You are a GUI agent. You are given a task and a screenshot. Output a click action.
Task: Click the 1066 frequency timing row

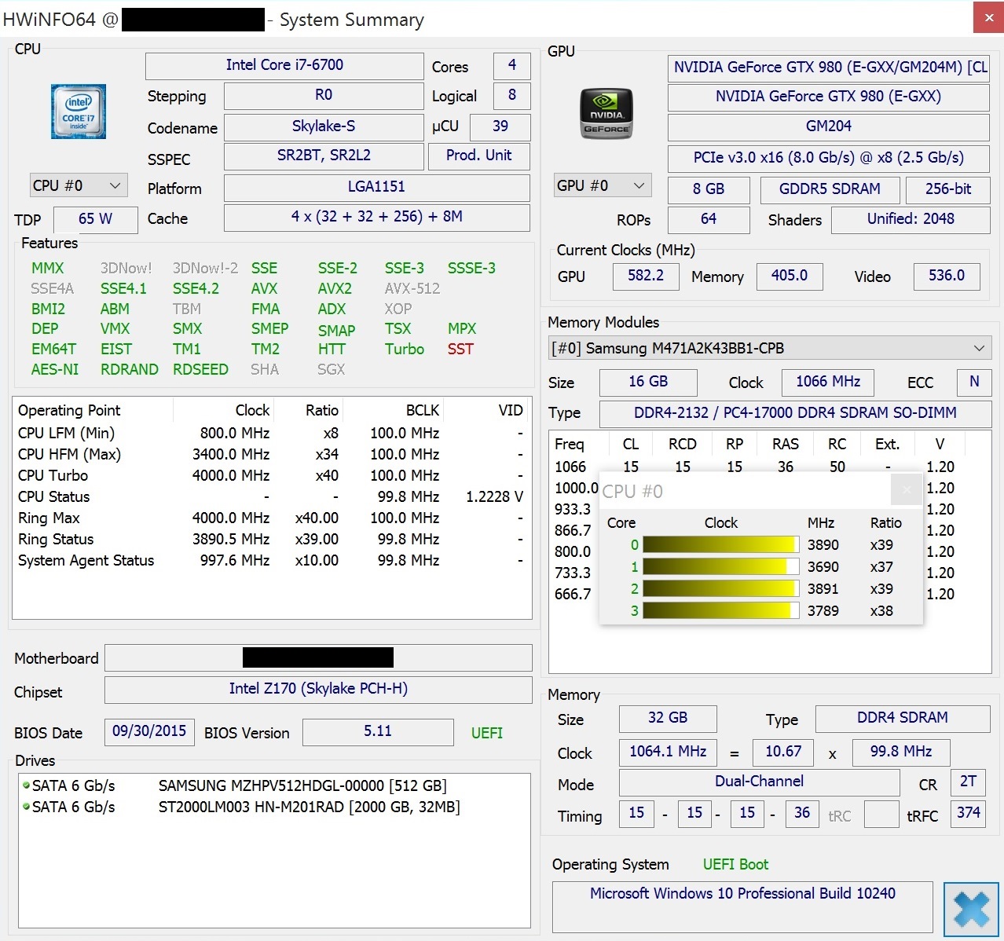point(768,467)
